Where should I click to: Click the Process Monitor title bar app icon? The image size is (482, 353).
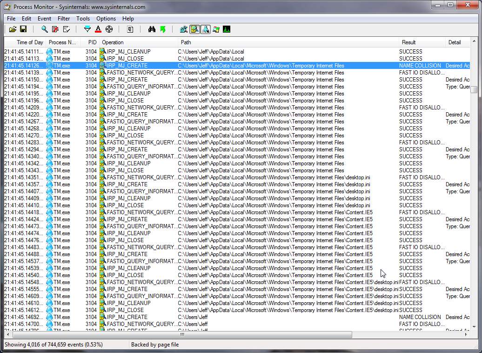[x=7, y=7]
